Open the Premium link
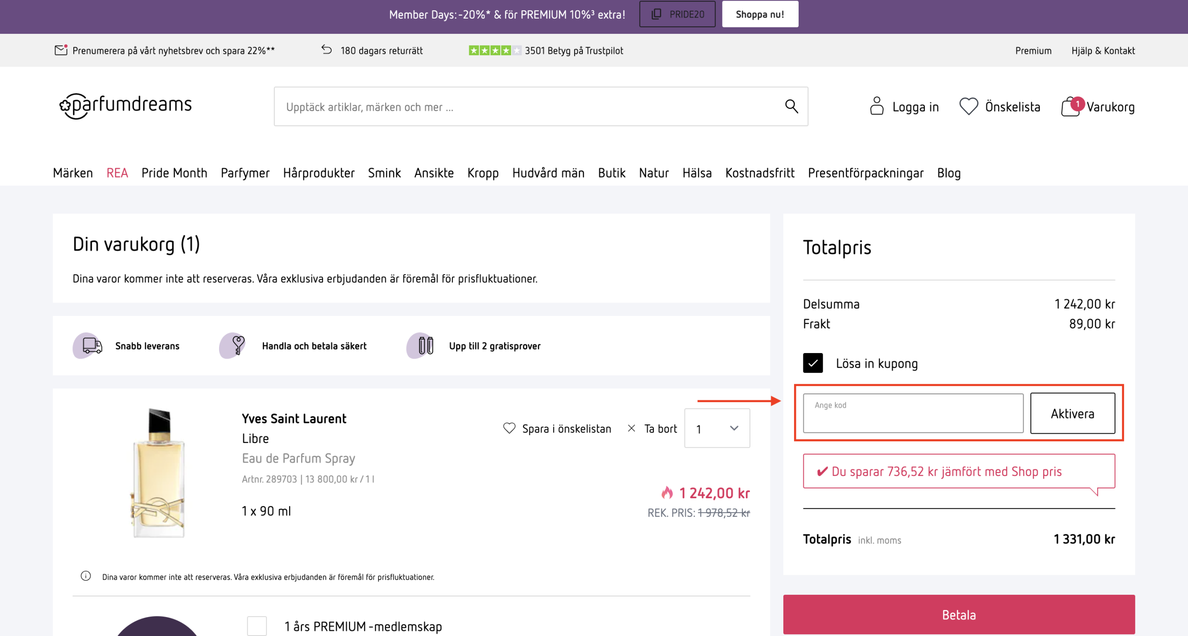1188x636 pixels. [1033, 51]
